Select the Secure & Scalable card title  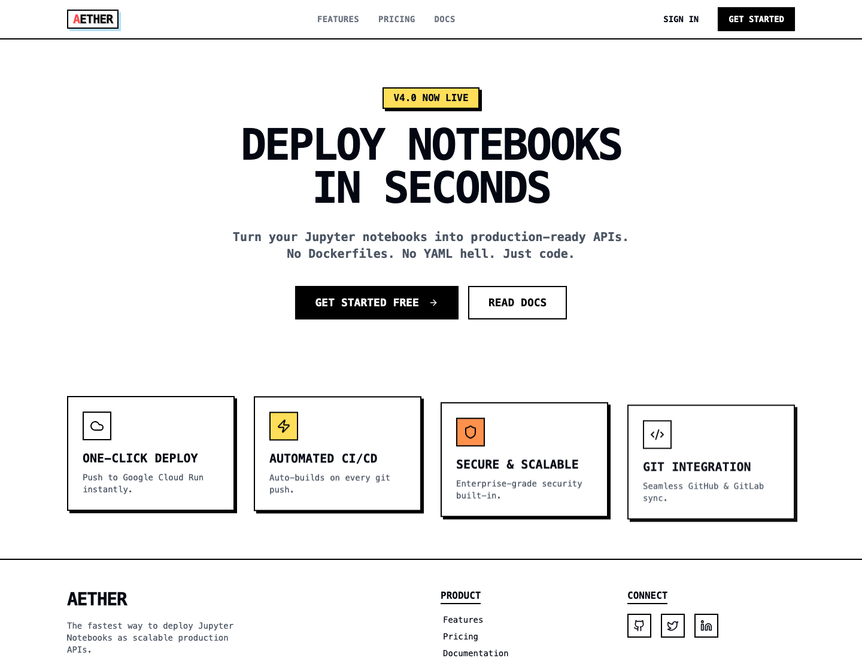pyautogui.click(x=517, y=465)
